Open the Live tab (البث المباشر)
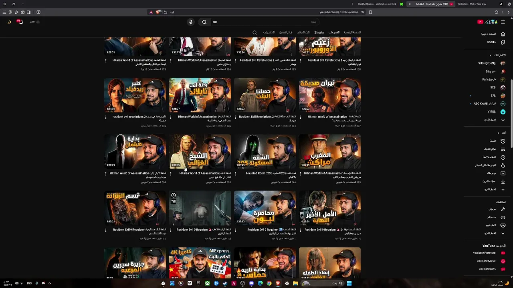 303,32
